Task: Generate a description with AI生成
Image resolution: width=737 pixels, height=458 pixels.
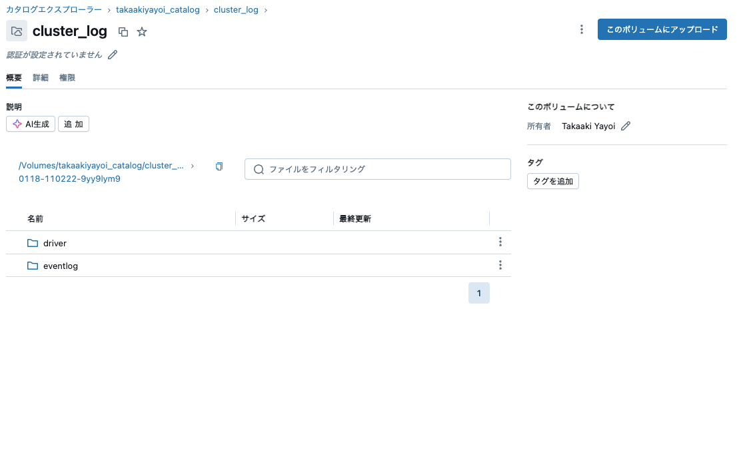Action: pyautogui.click(x=30, y=124)
